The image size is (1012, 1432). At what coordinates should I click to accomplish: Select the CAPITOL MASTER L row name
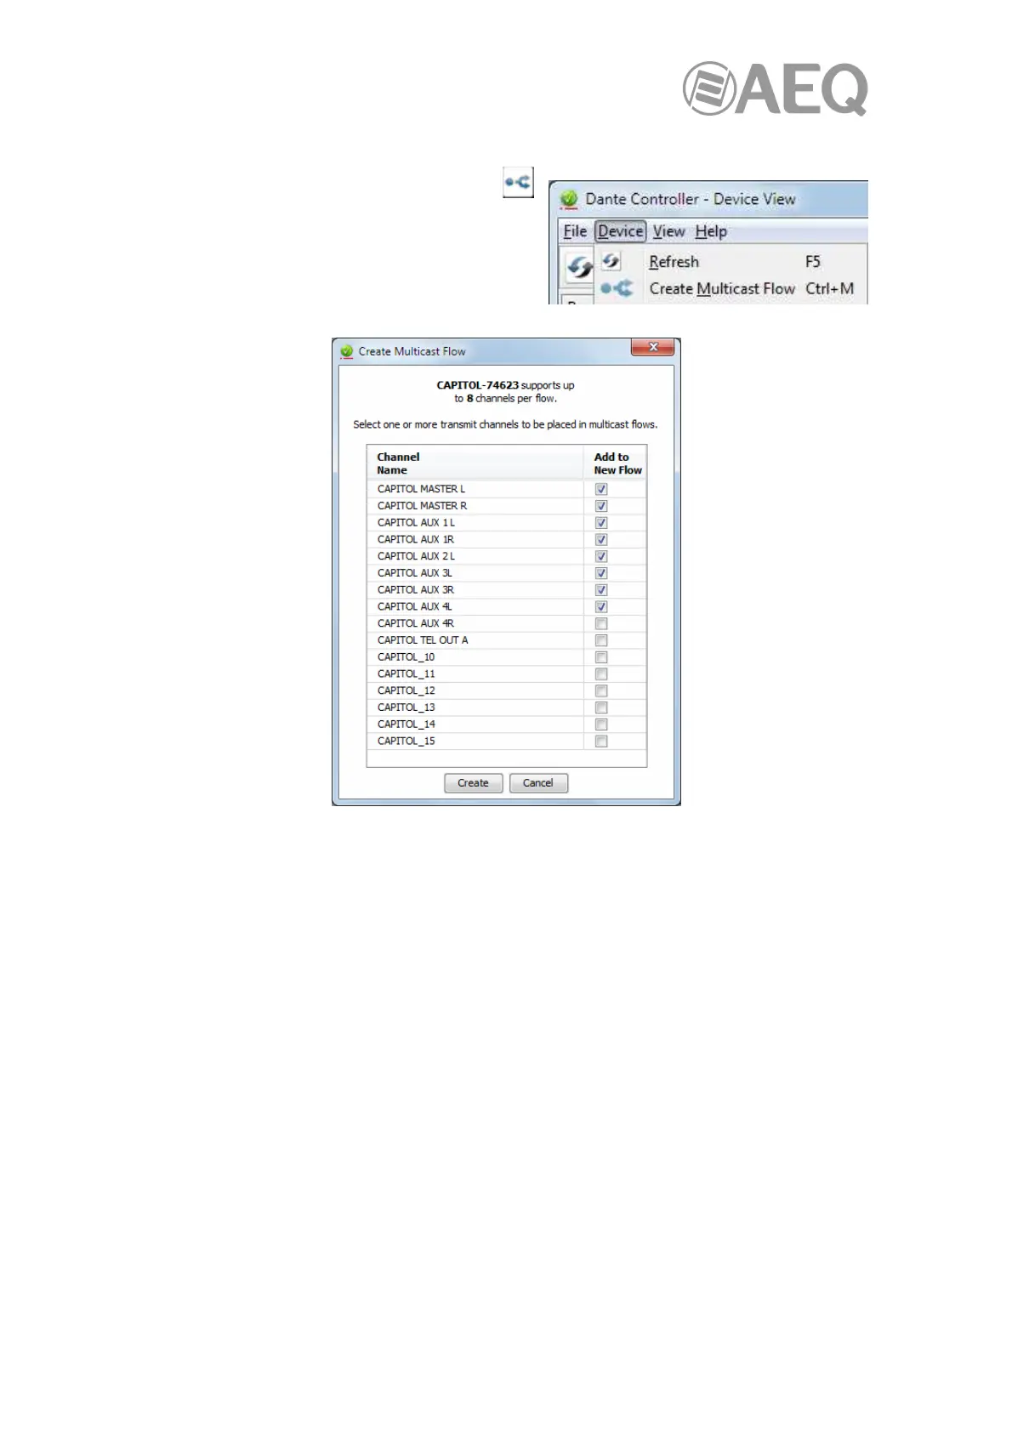421,489
